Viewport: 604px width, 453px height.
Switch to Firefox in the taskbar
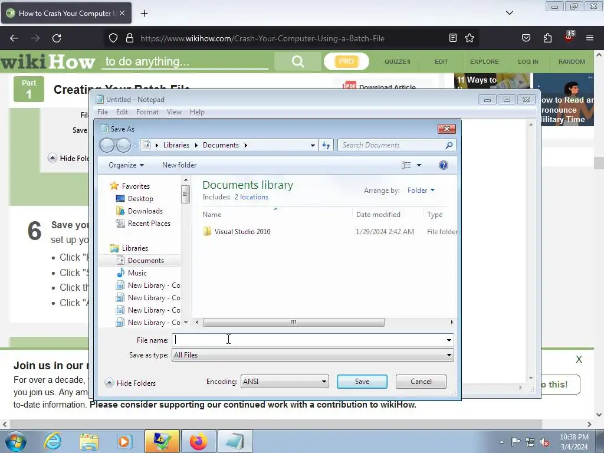point(199,441)
